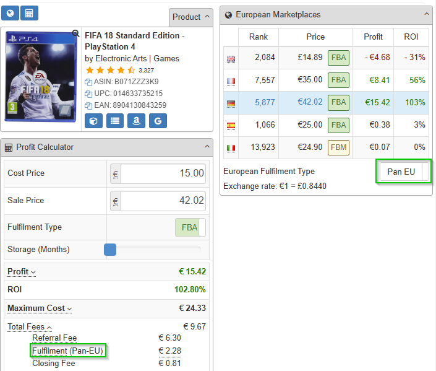This screenshot has height=371, width=436.
Task: Click the Sale Price euro currency symbol
Action: (116, 201)
